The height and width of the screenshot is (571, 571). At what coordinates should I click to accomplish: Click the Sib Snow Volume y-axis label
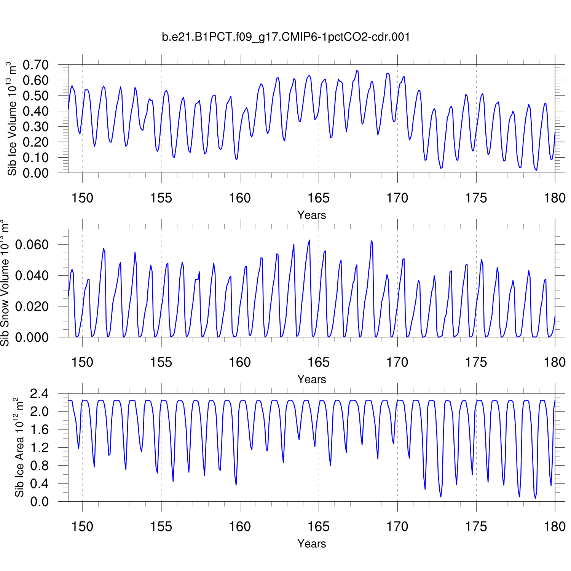(5, 283)
